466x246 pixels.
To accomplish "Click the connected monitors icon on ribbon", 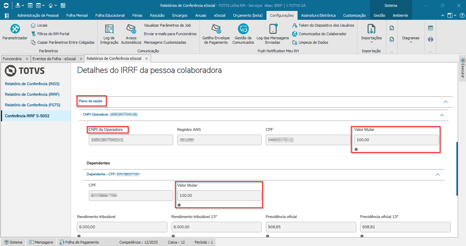I will click(430, 39).
